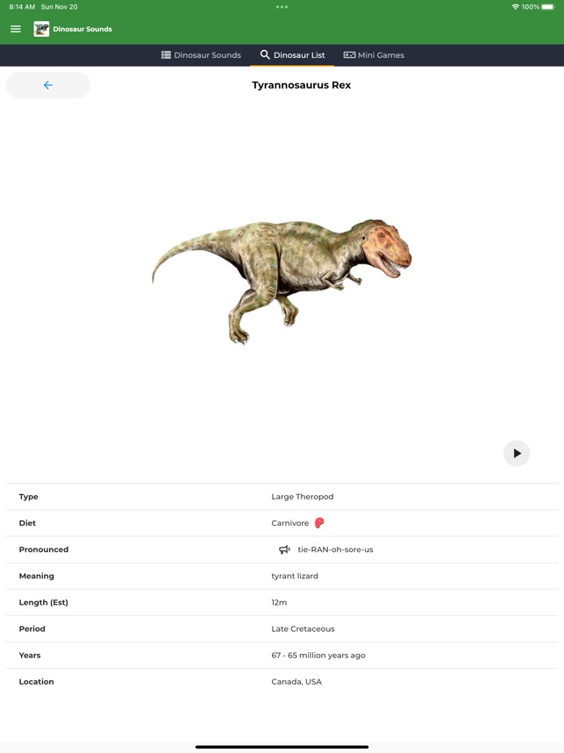Go back using the arrow button
The width and height of the screenshot is (564, 753).
click(x=48, y=85)
